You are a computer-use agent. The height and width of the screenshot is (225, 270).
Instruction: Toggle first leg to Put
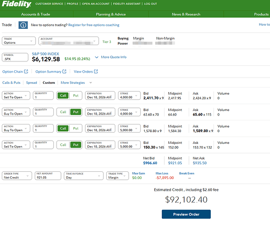(x=76, y=96)
